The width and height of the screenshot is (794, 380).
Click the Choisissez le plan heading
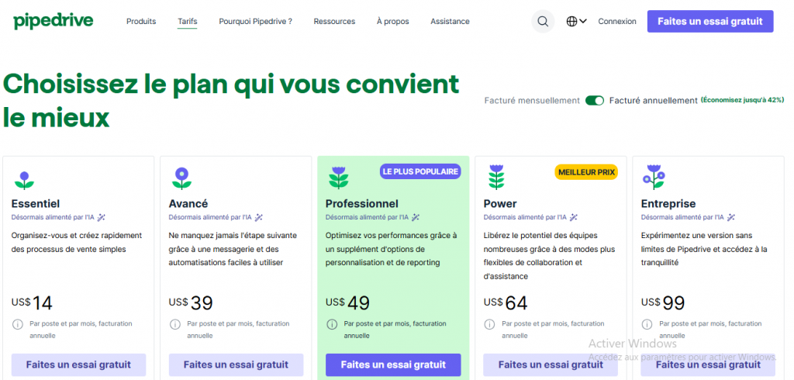point(231,101)
